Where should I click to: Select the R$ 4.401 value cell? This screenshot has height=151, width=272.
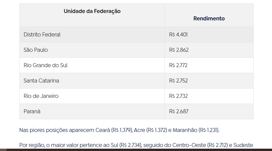[x=209, y=35]
